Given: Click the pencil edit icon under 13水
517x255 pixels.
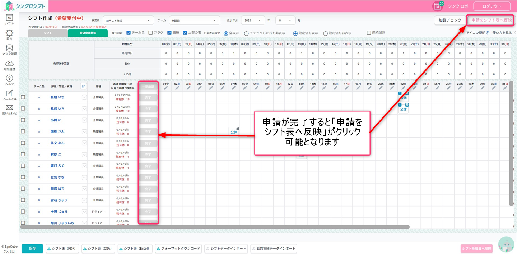Looking at the screenshot, I should pyautogui.click(x=301, y=88).
